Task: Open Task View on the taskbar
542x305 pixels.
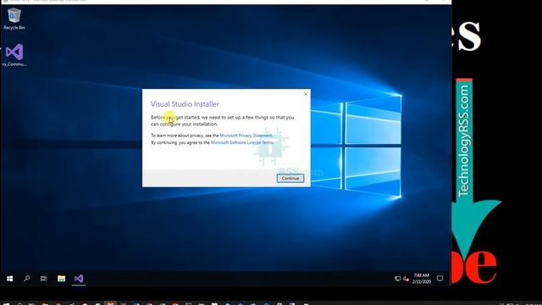Action: tap(43, 279)
